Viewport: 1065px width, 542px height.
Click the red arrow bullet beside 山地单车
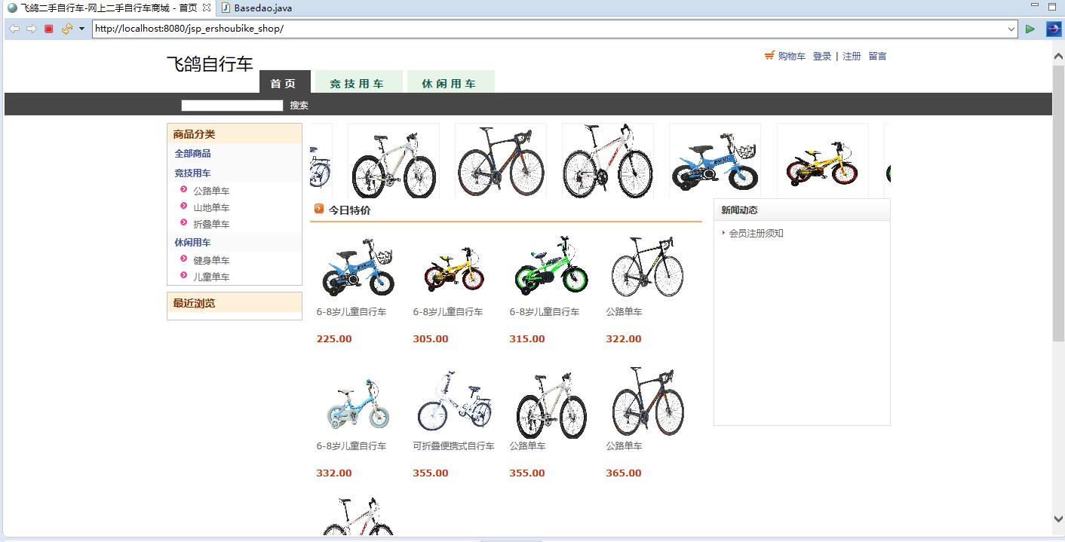[183, 207]
